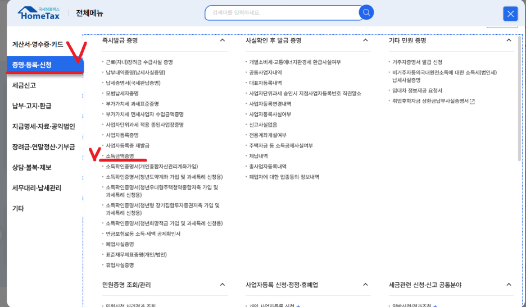Open the 기타 sidebar menu
Image resolution: width=526 pixels, height=307 pixels.
tap(18, 208)
